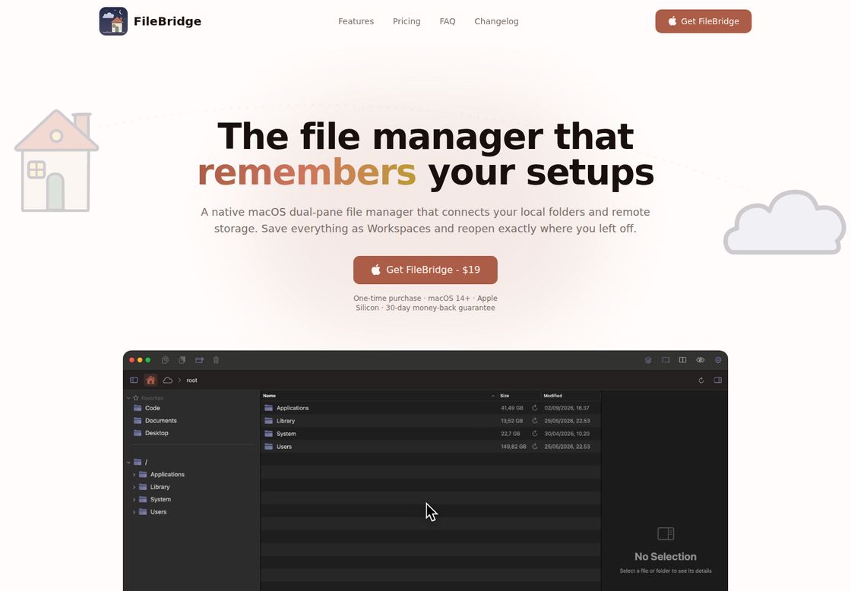Select the Applications row in file list
This screenshot has width=851, height=591.
pyautogui.click(x=430, y=408)
